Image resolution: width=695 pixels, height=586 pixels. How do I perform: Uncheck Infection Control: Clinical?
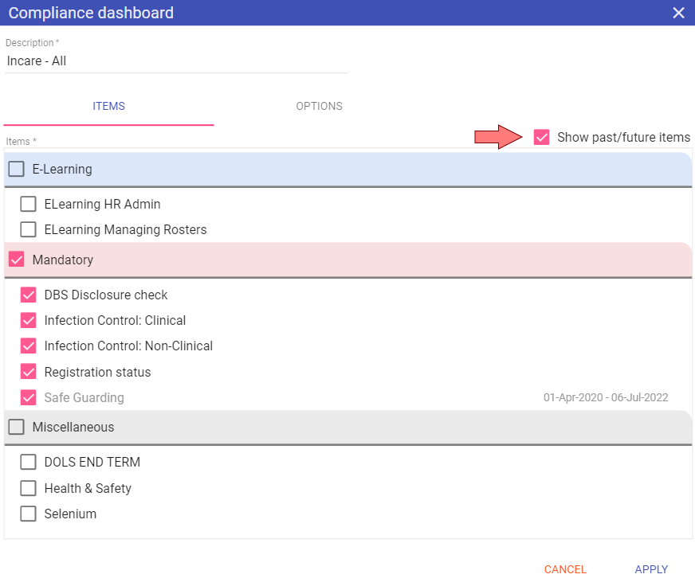pyautogui.click(x=29, y=320)
